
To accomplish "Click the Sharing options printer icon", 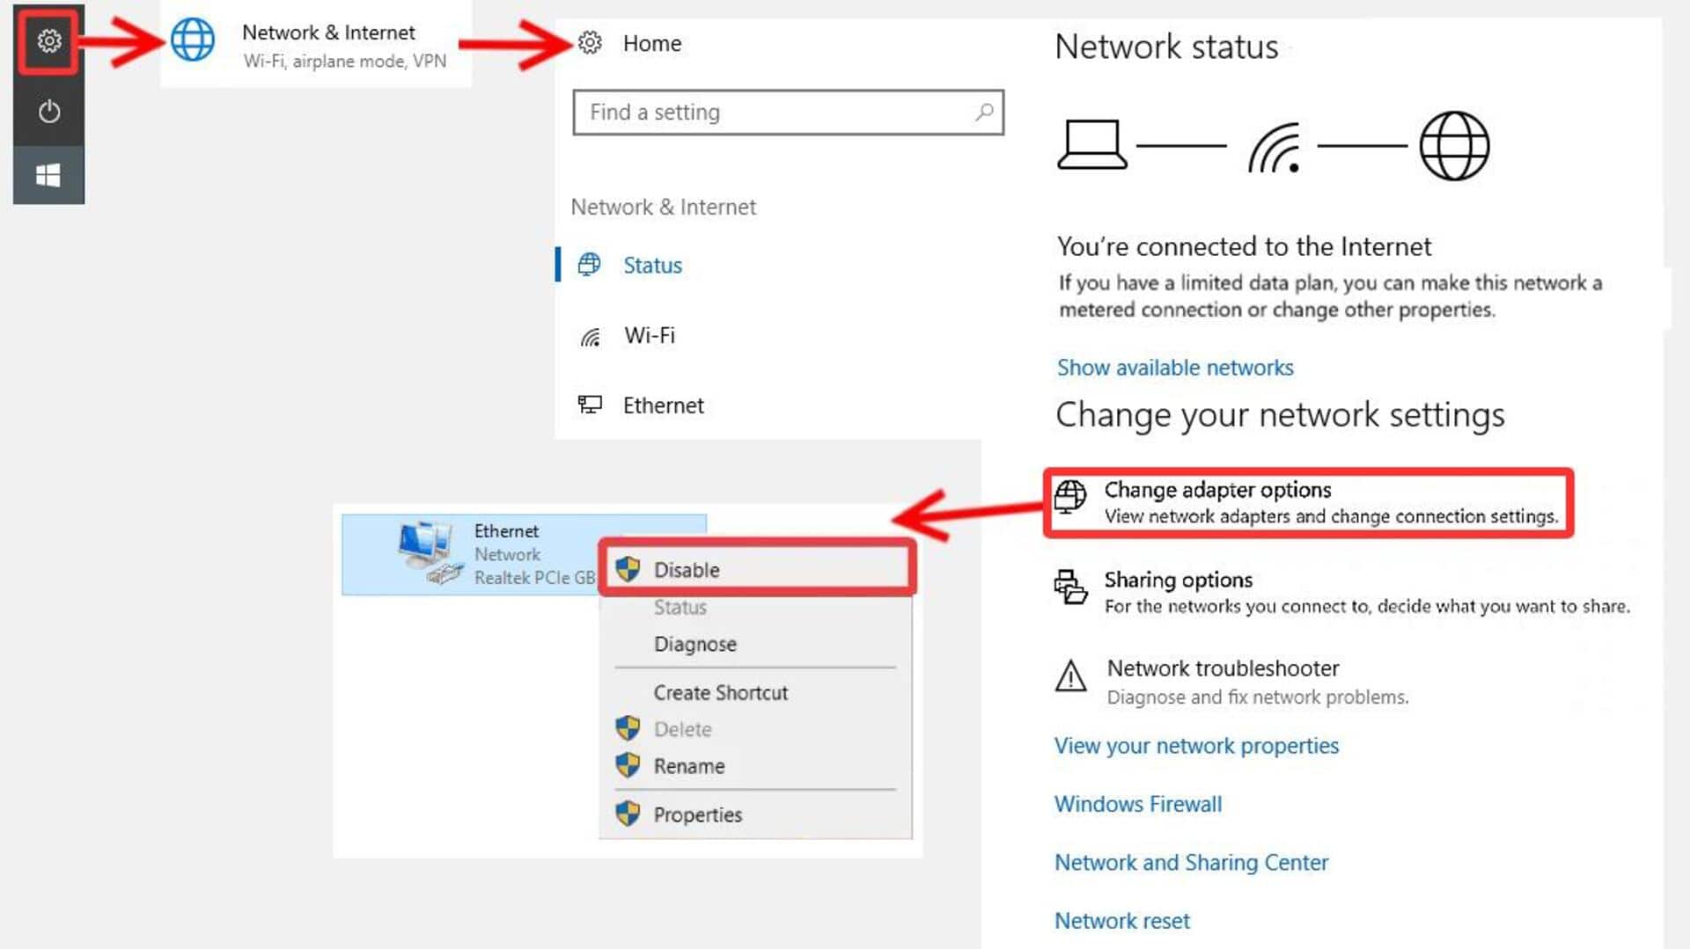I will tap(1070, 587).
